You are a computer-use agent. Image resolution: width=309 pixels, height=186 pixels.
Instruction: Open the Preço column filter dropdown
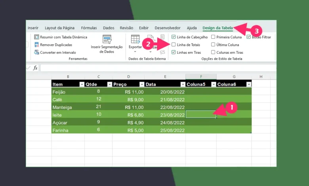[142, 84]
